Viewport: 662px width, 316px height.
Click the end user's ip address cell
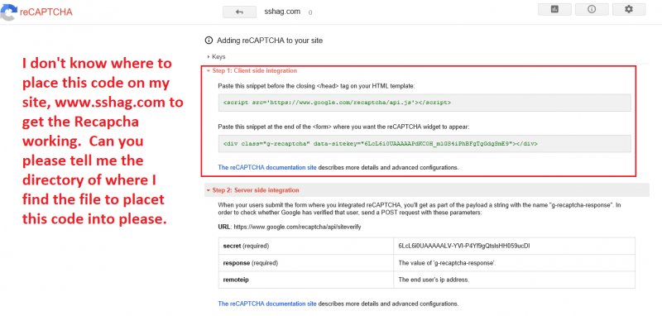(x=514, y=280)
